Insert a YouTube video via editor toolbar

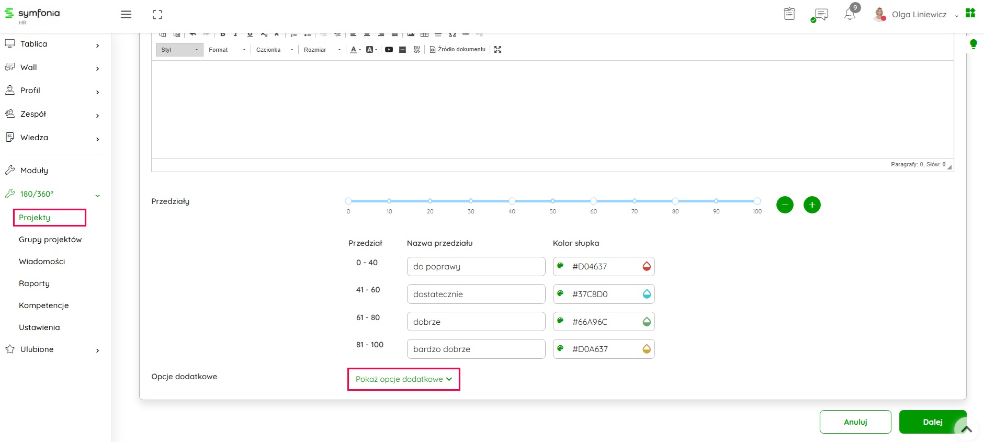pyautogui.click(x=389, y=50)
